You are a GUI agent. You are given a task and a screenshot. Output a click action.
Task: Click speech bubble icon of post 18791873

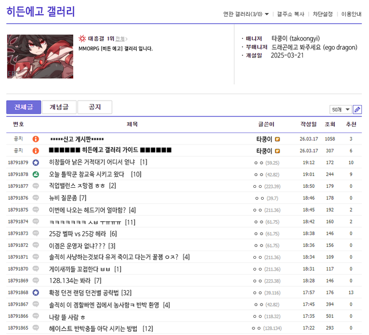pos(35,233)
